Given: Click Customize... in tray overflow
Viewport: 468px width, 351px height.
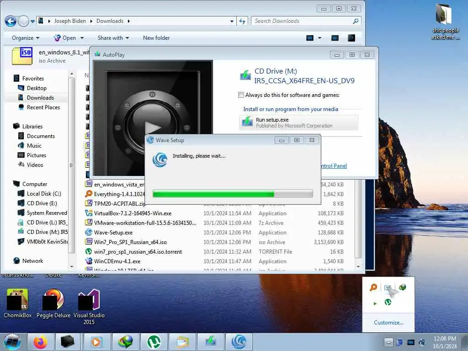Looking at the screenshot, I should click(x=388, y=323).
